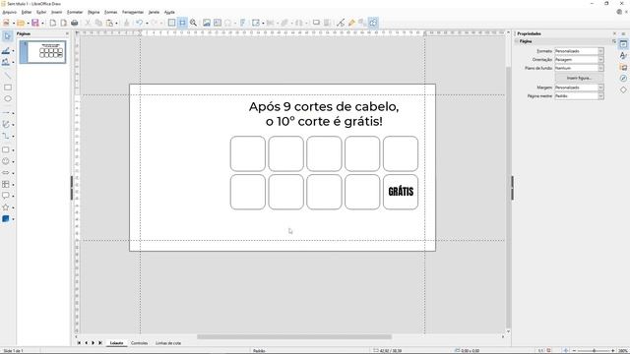Image resolution: width=630 pixels, height=354 pixels.
Task: Open the Arquivo menu
Action: (x=9, y=13)
